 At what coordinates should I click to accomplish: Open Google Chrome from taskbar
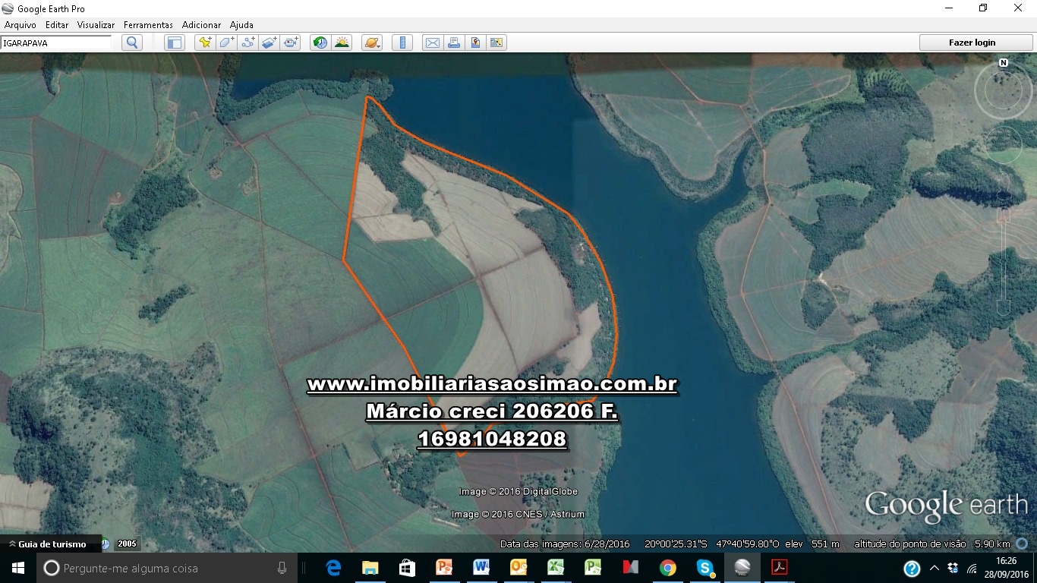tap(667, 568)
